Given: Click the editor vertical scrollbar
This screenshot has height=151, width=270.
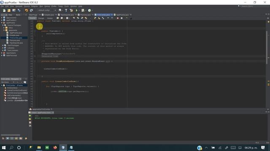Looking at the screenshot, I should click(267, 47).
